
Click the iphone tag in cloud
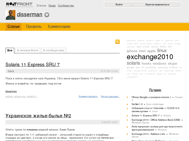point(132,51)
